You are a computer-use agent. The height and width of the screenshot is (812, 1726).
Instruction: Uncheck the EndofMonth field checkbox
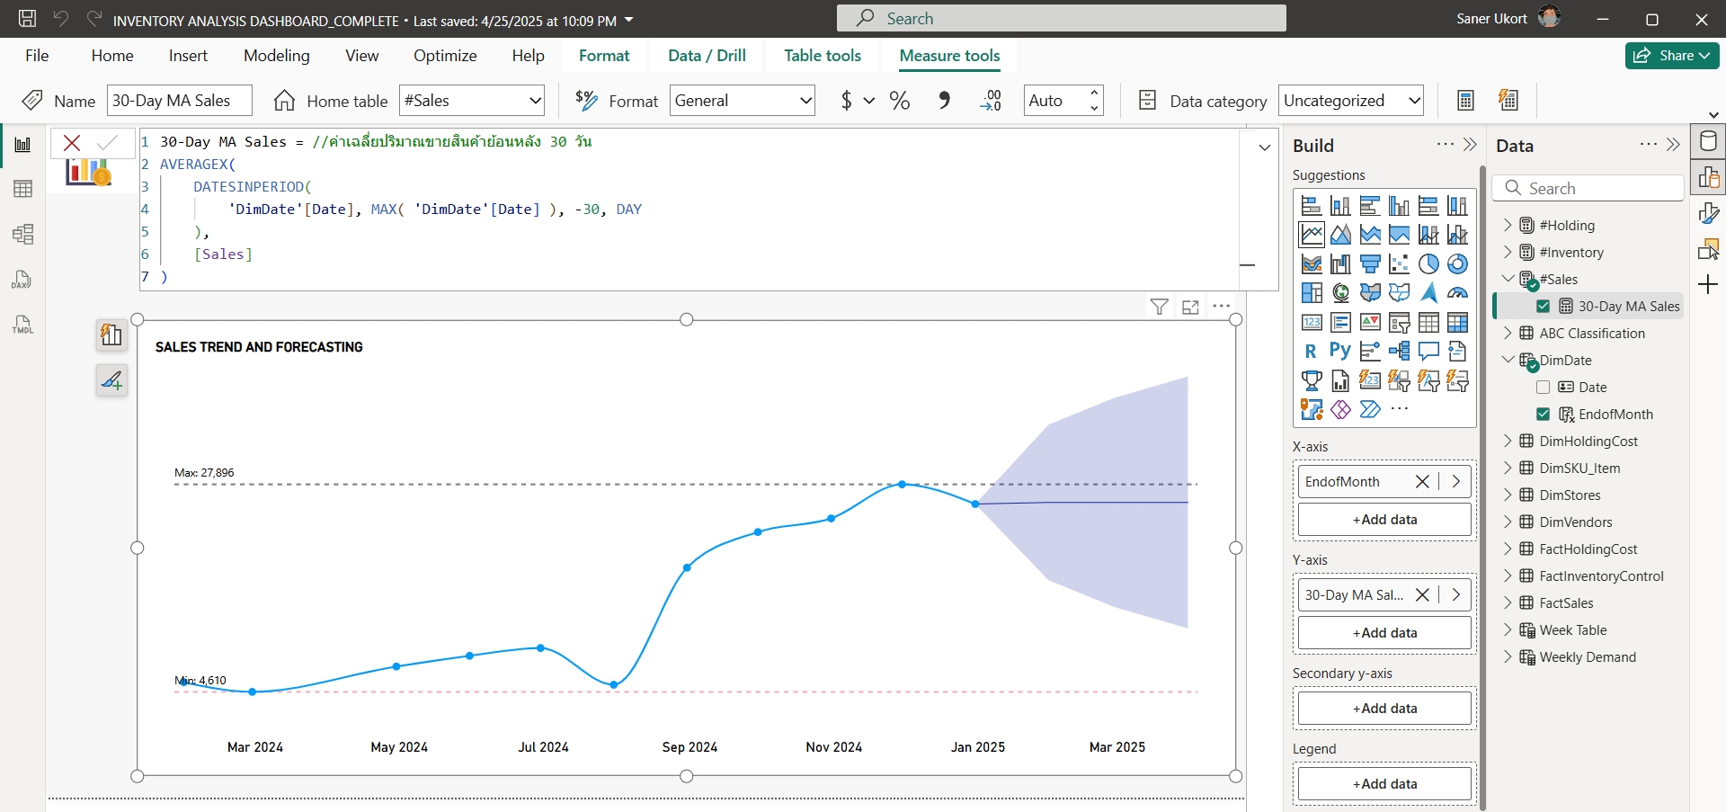tap(1544, 415)
